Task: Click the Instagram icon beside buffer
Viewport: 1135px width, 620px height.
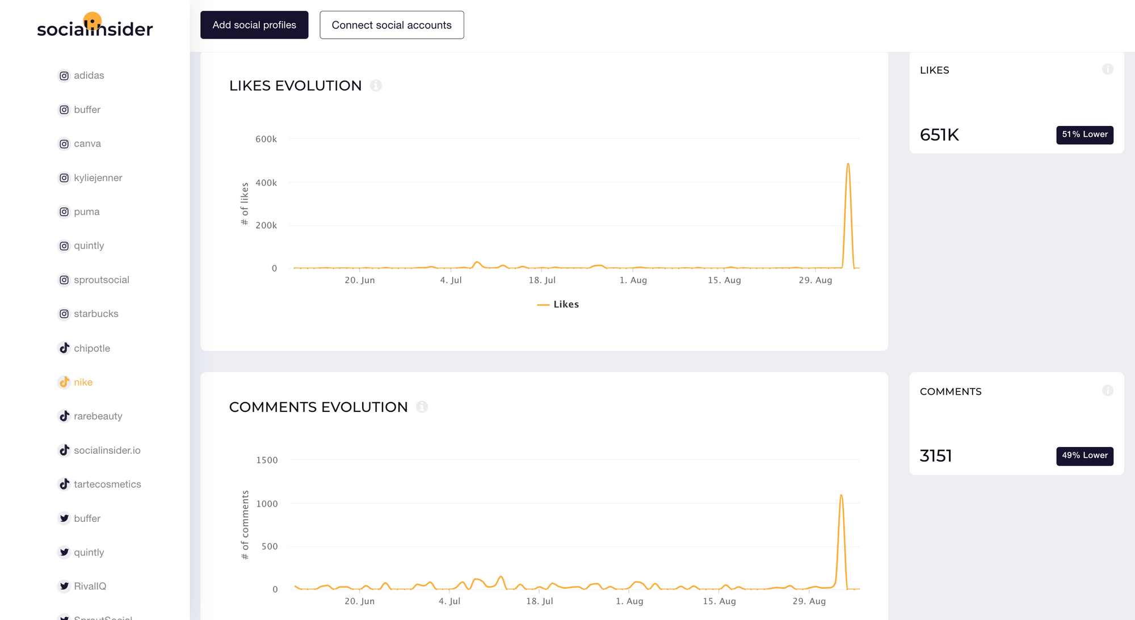Action: point(64,109)
